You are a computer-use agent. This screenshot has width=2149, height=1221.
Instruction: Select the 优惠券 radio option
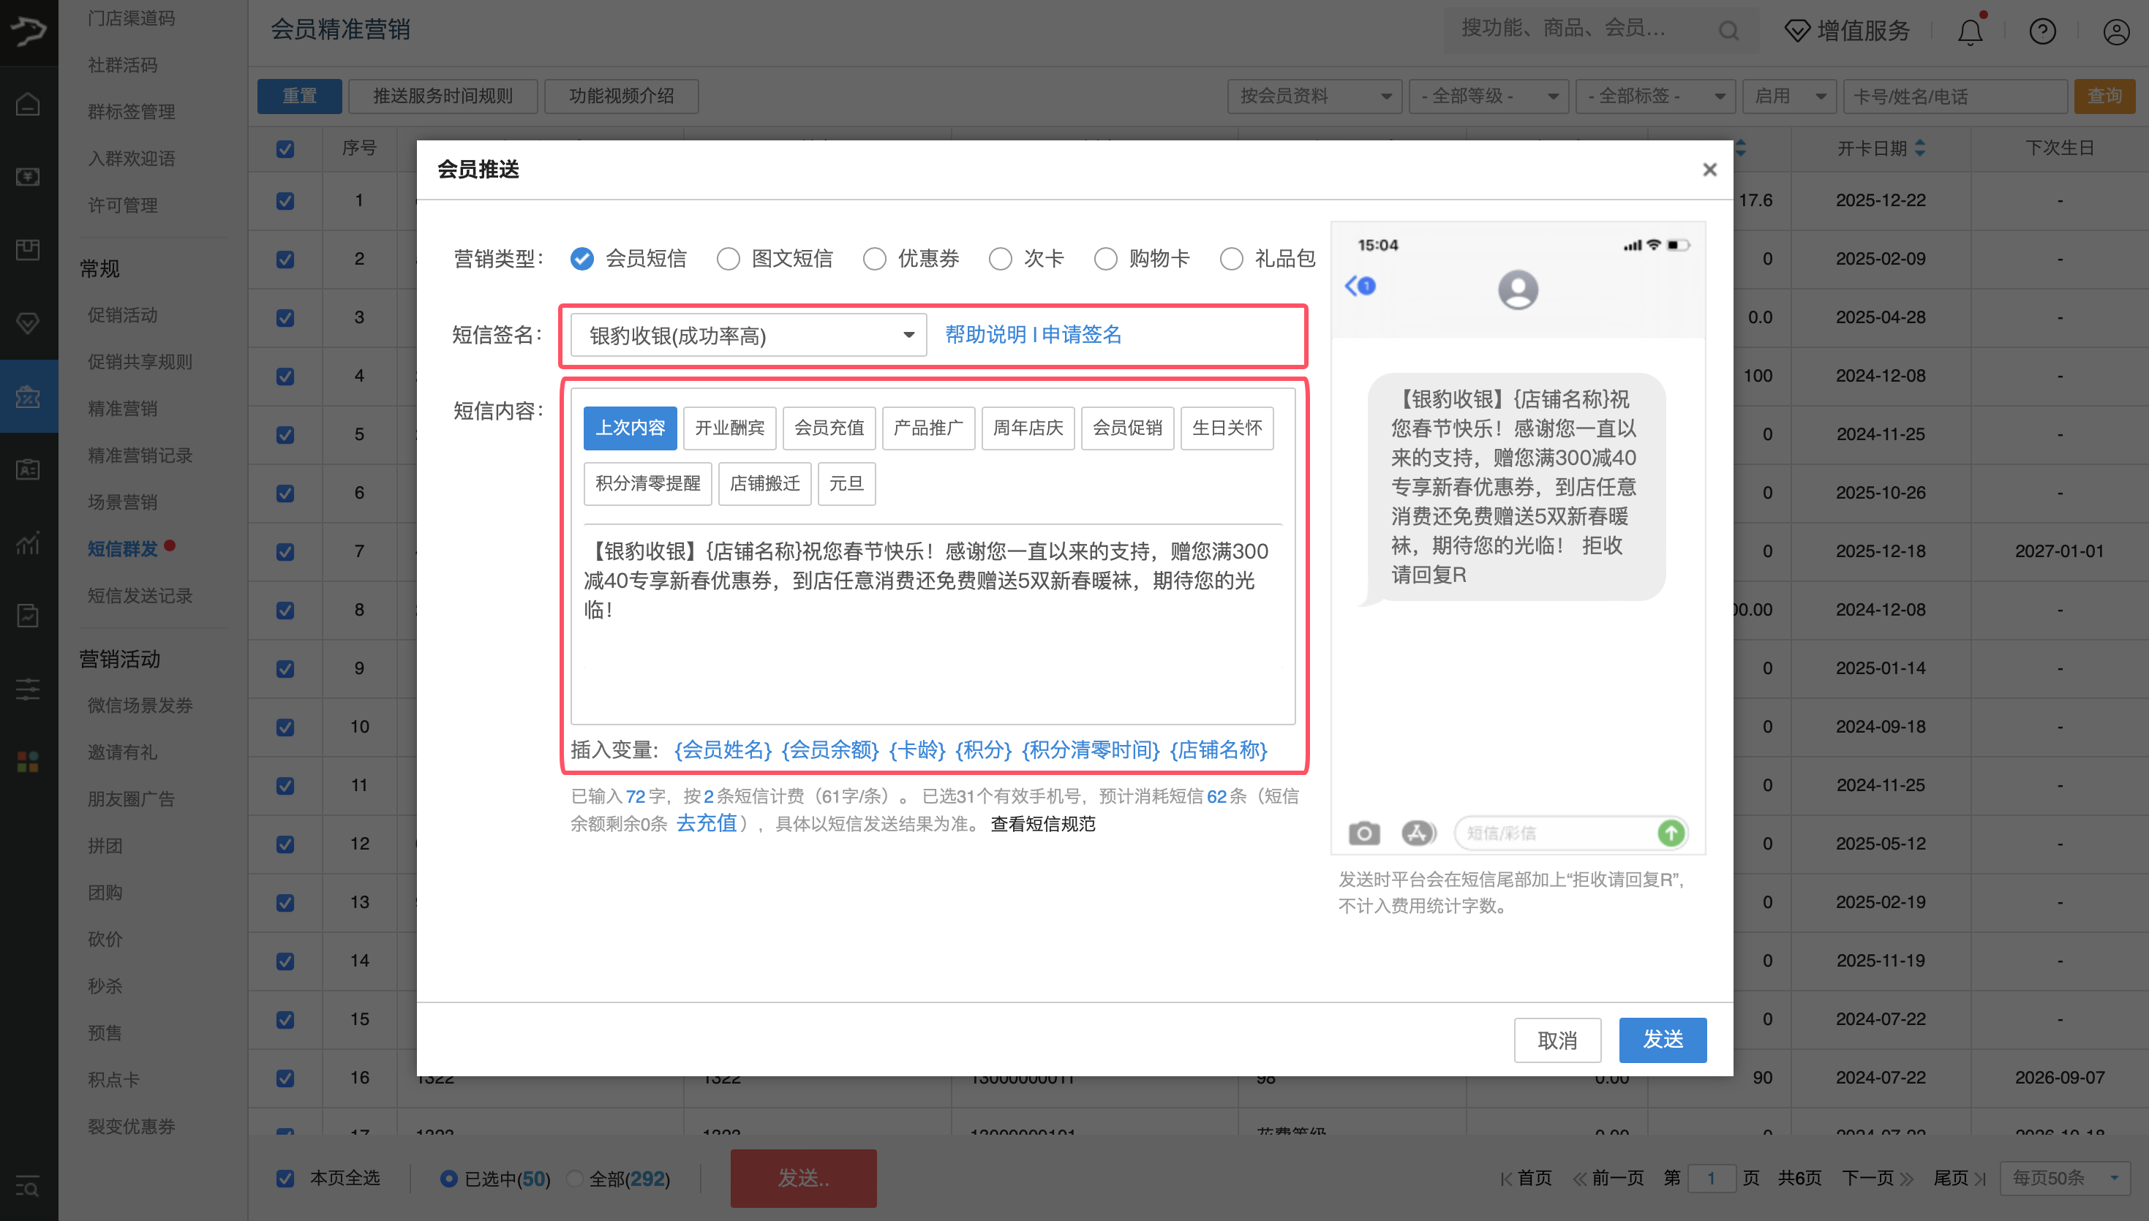point(874,259)
